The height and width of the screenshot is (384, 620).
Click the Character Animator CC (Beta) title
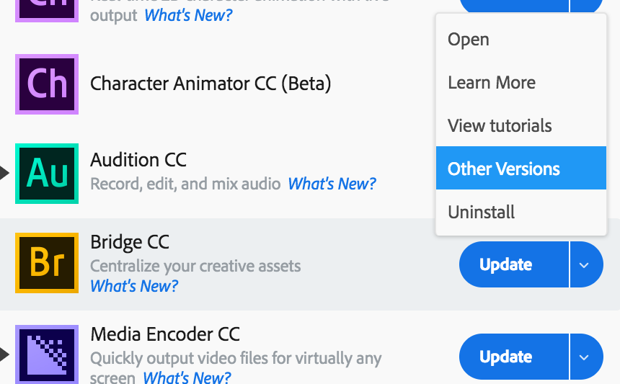pyautogui.click(x=211, y=84)
